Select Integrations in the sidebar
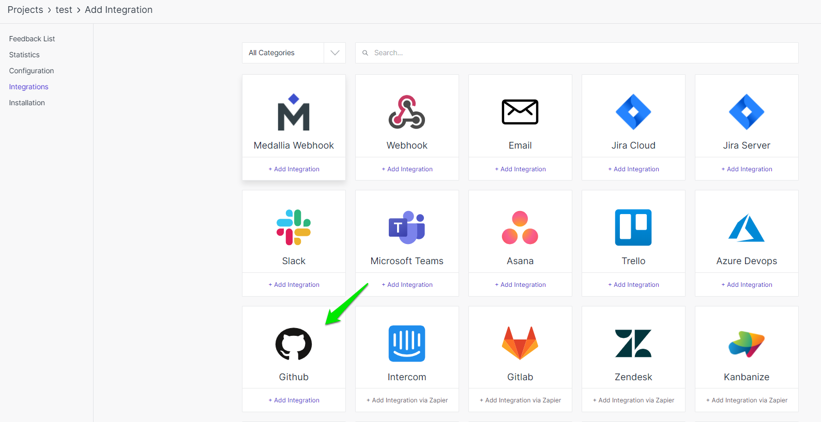Viewport: 821px width, 422px height. (x=29, y=87)
